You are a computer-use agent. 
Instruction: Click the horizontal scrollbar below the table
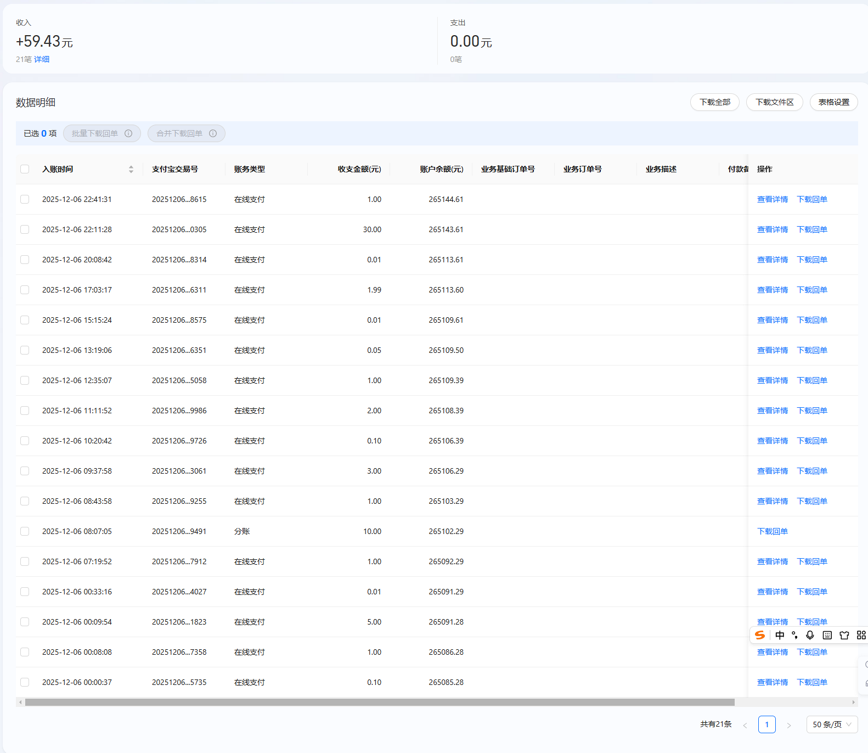pos(380,702)
